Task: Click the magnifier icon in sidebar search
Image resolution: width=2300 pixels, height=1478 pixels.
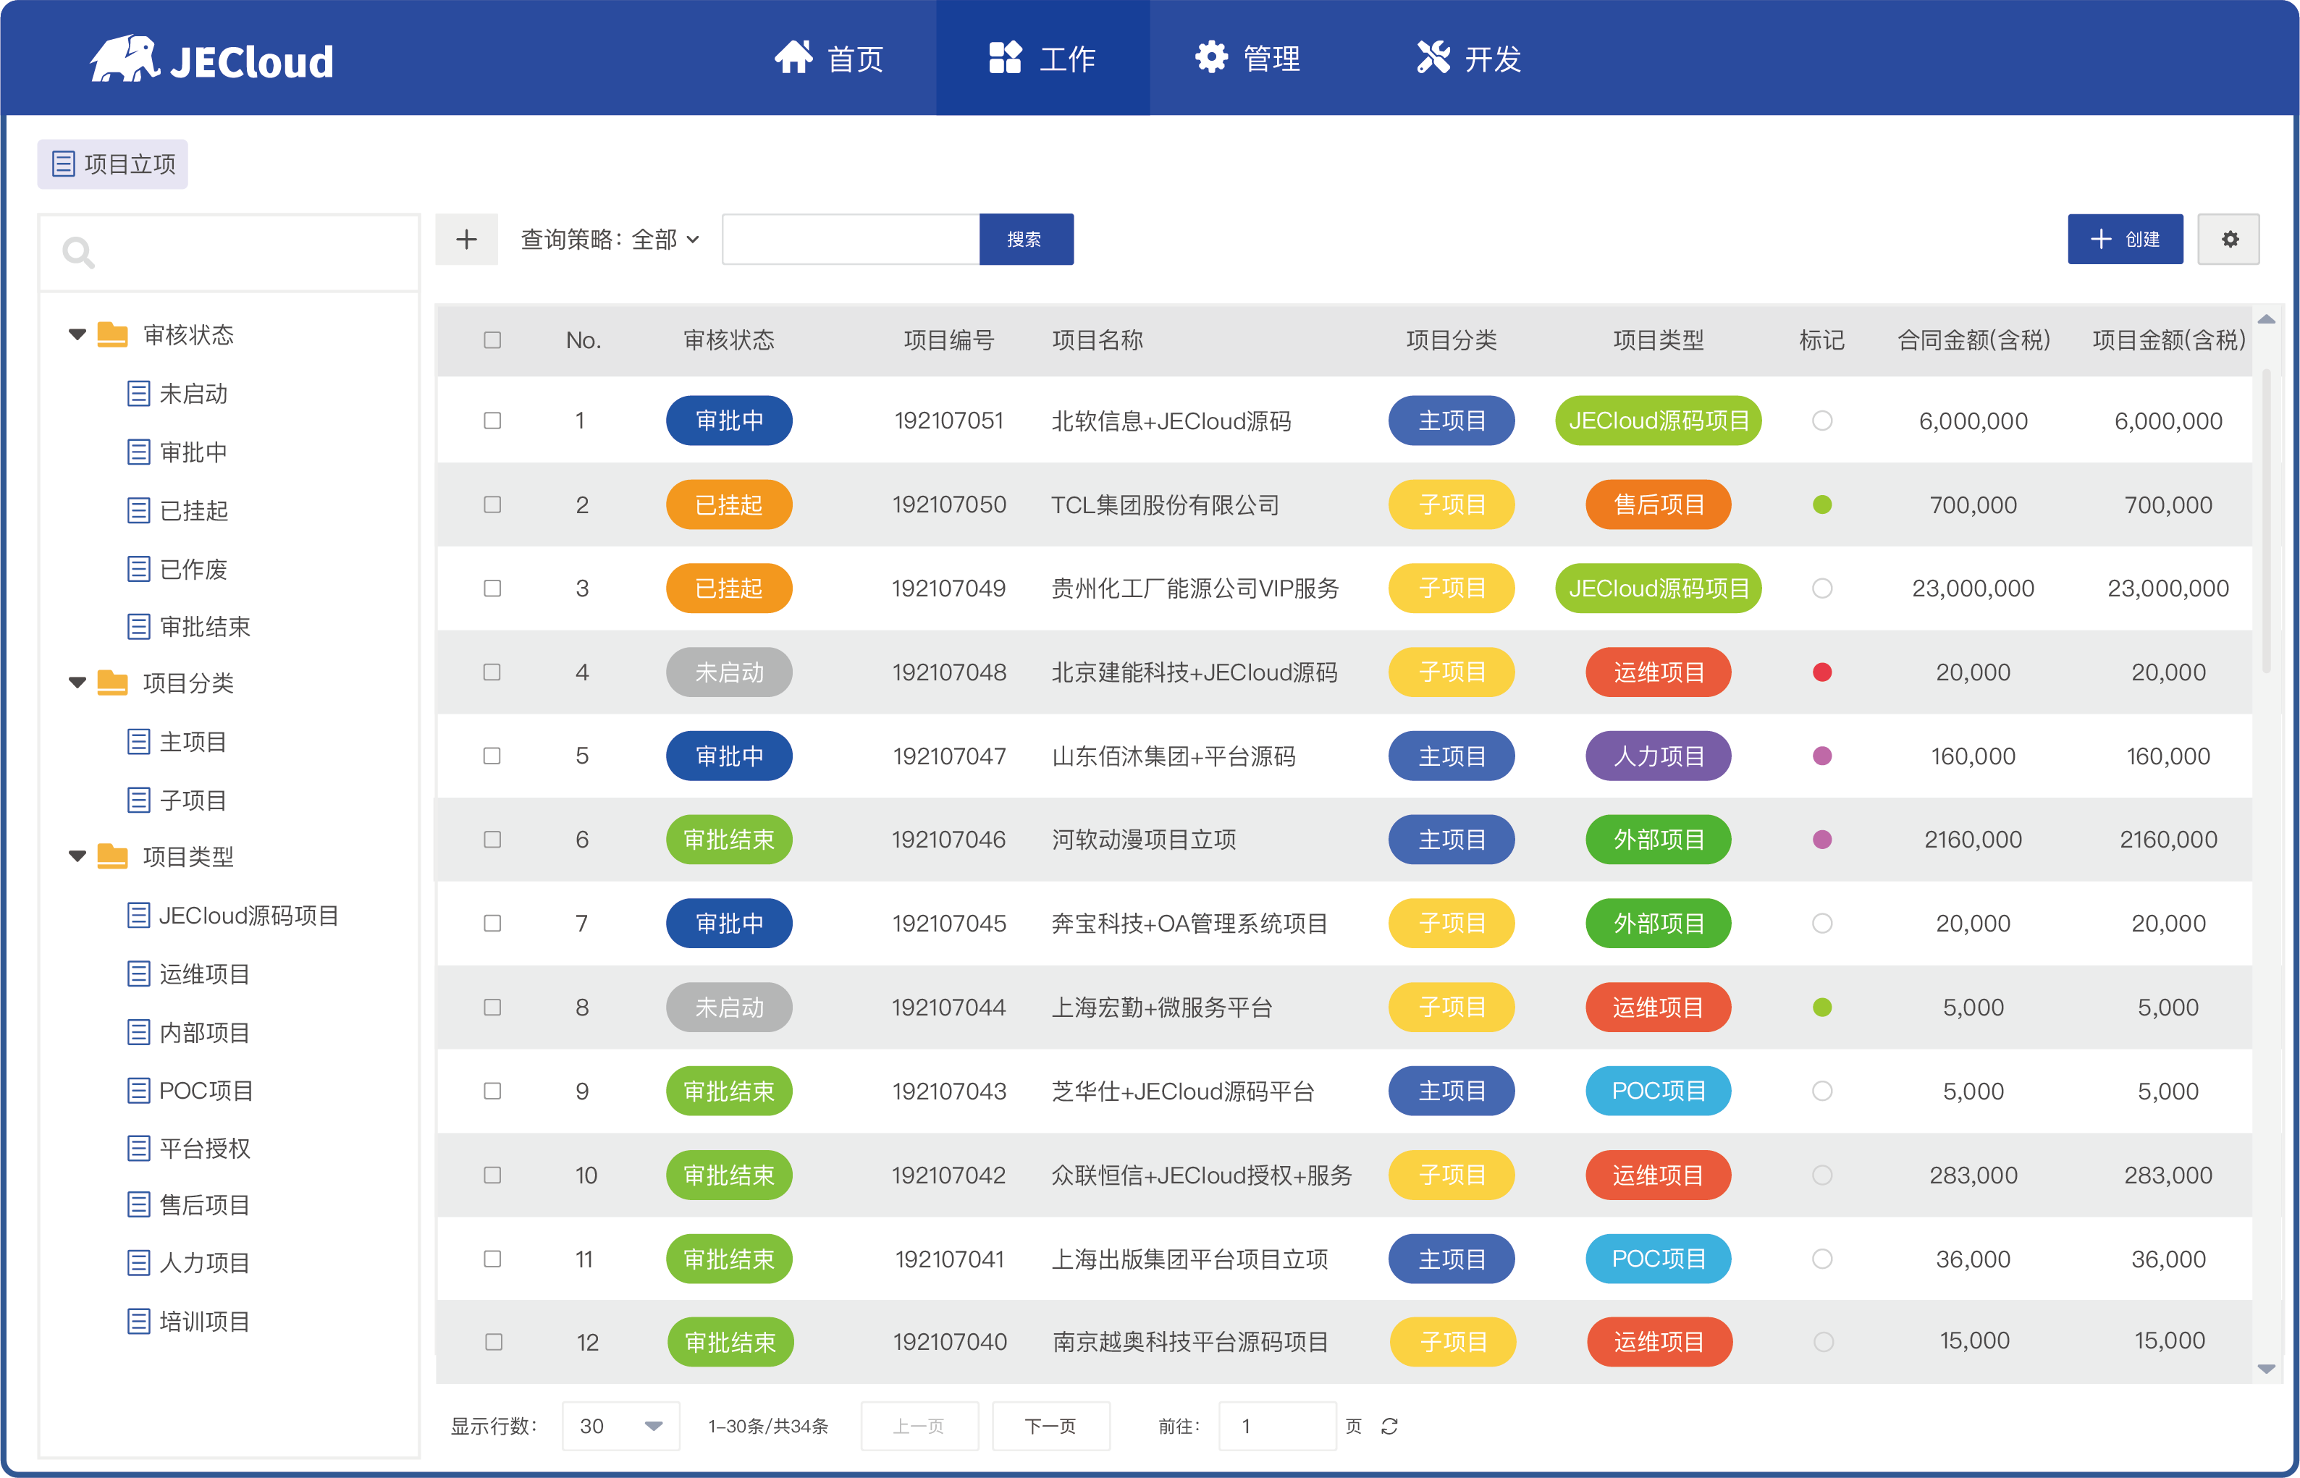Action: click(77, 253)
